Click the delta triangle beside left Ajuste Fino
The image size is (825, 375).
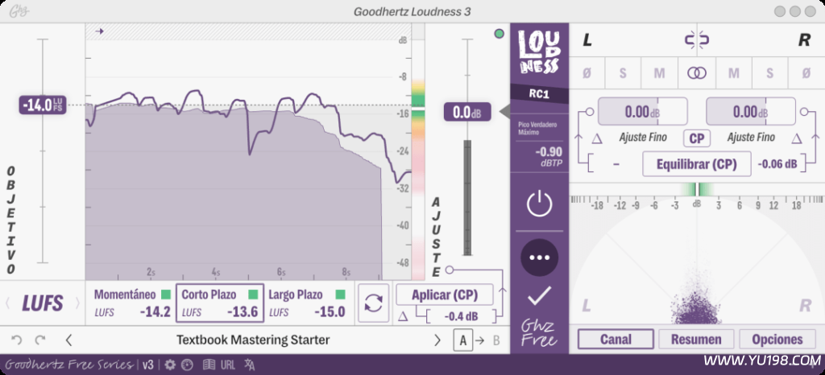click(x=596, y=138)
